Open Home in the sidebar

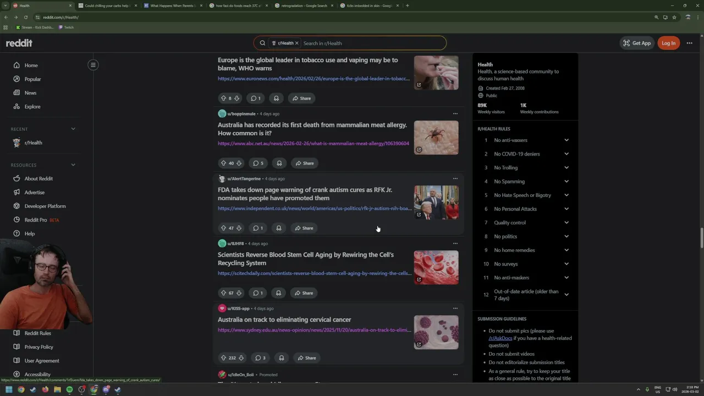point(31,65)
